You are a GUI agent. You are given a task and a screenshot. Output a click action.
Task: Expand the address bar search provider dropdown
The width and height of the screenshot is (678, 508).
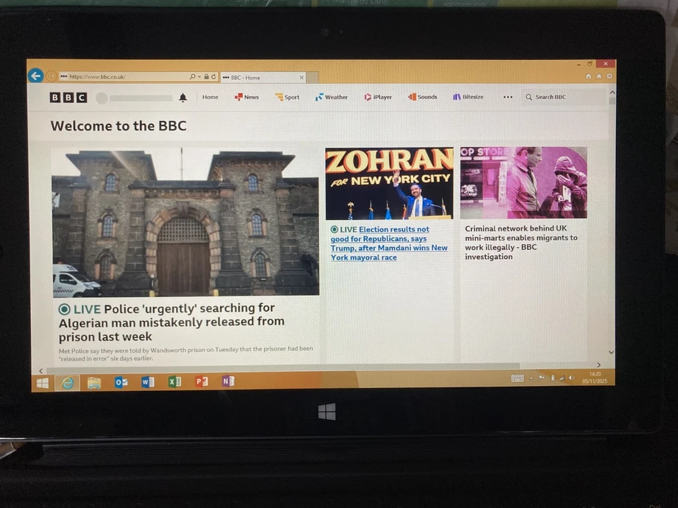(x=198, y=76)
